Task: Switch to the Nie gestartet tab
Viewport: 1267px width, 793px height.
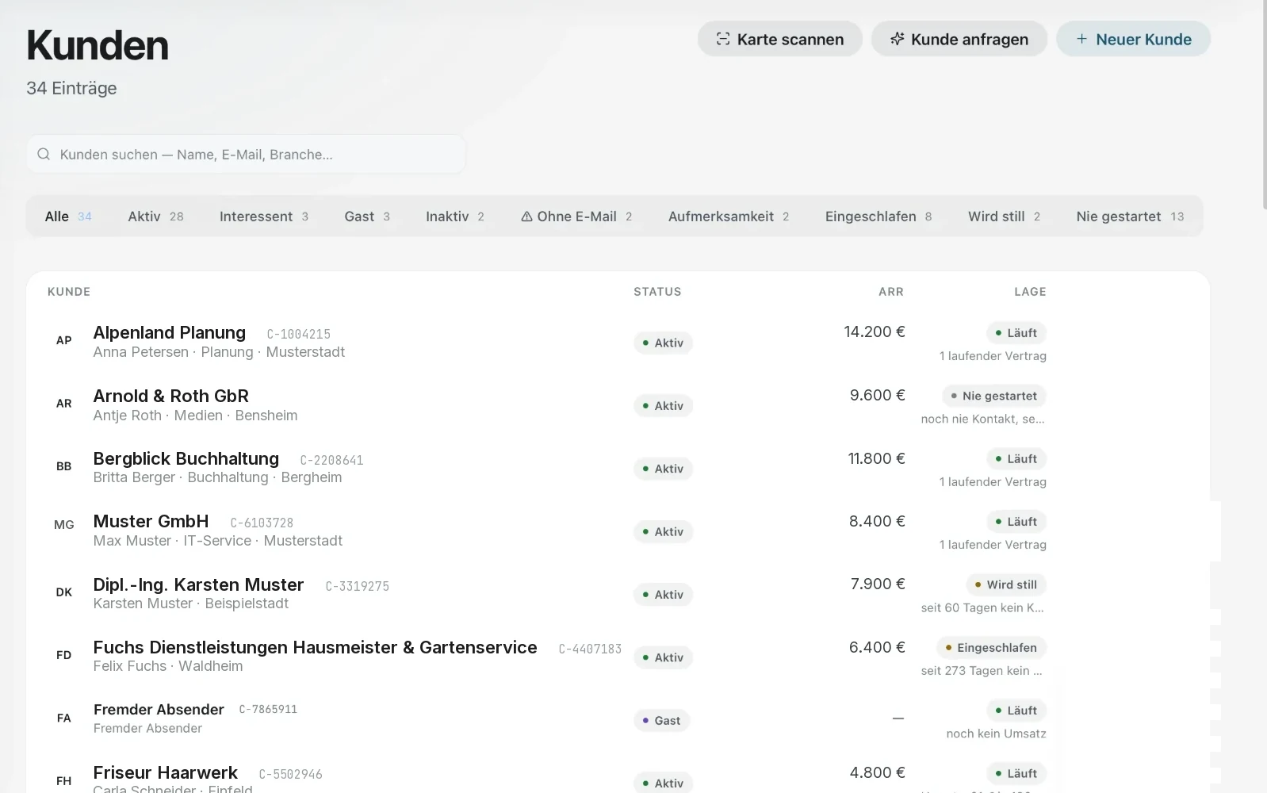Action: (x=1130, y=216)
